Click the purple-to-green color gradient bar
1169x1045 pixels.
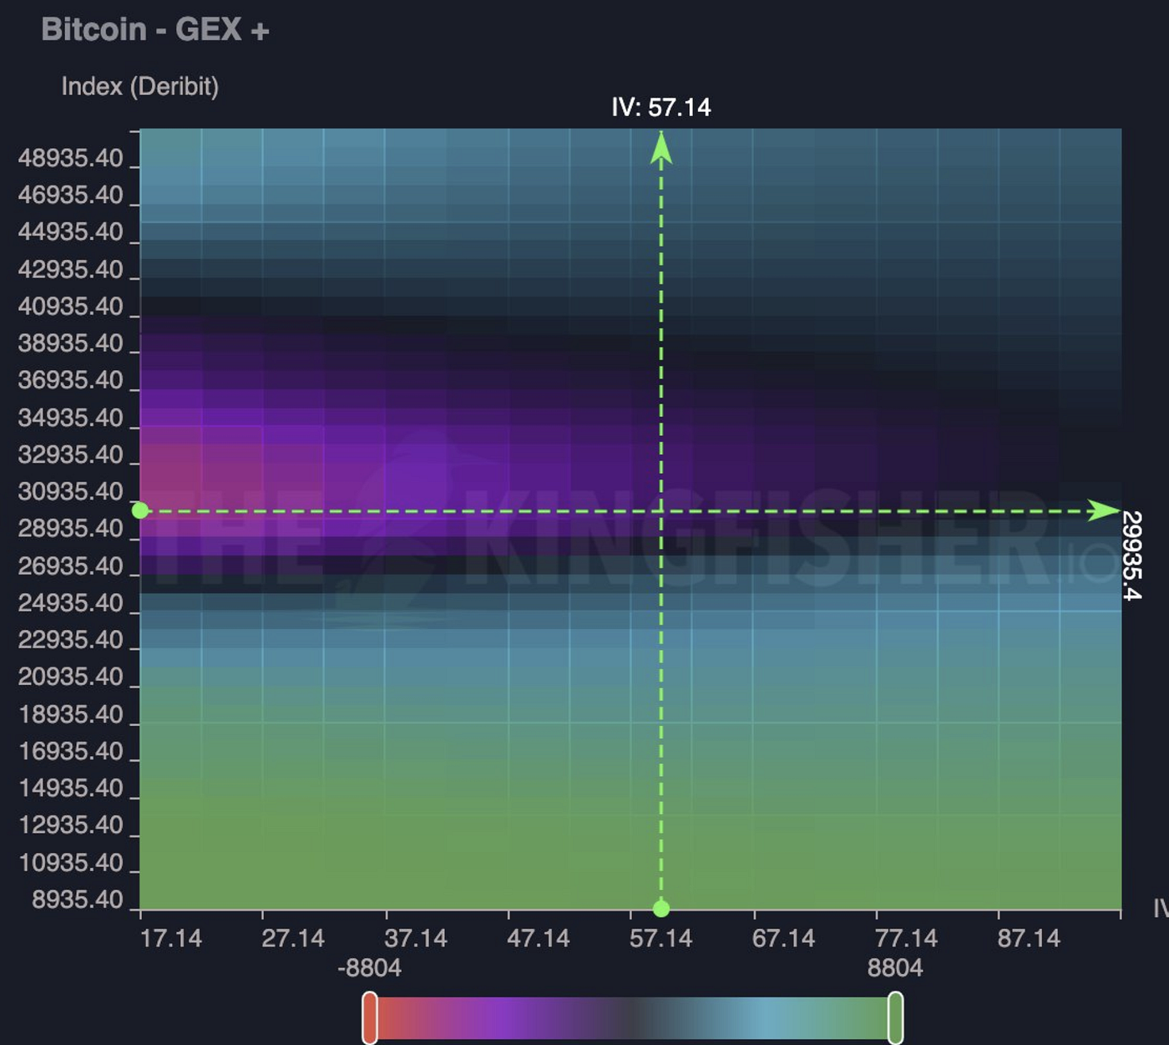coord(632,1017)
